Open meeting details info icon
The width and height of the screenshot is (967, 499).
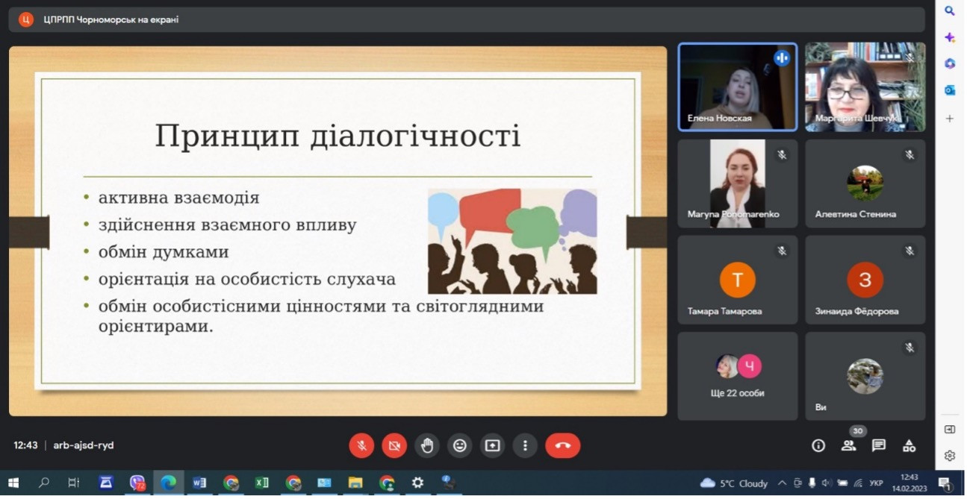(x=818, y=445)
